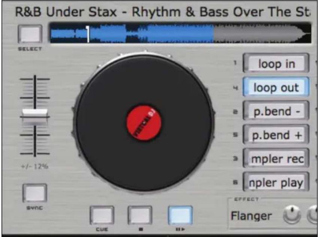Click the gray unplayed waveform section
Screen dimensions: 318x237
pos(262,33)
